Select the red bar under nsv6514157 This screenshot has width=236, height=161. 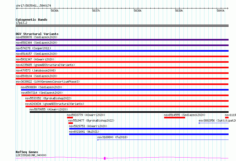[x=122, y=56]
